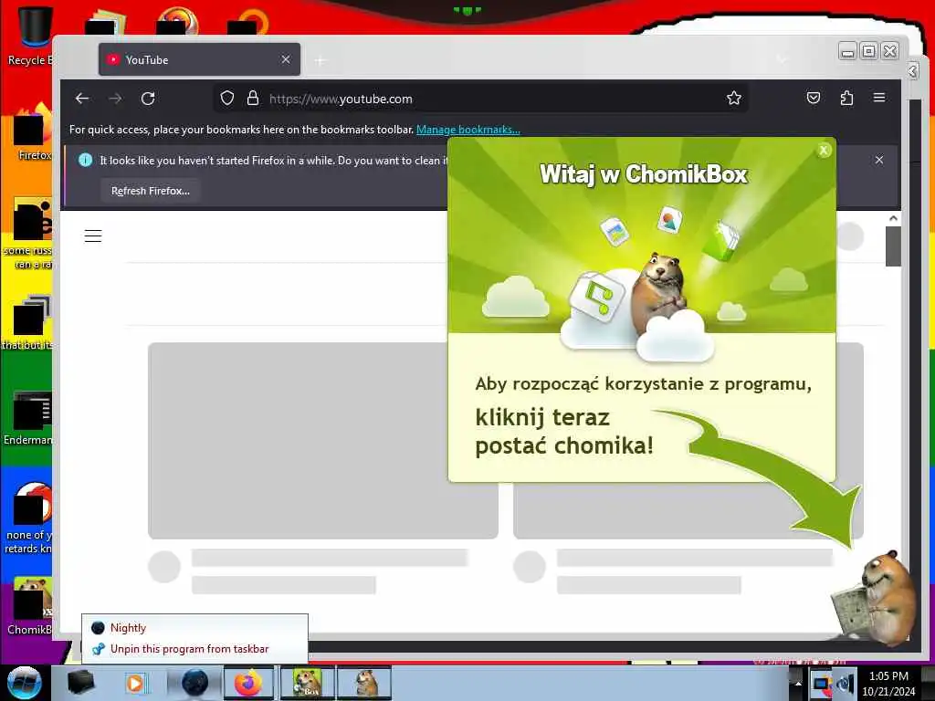Open the Recycle Bin desktop icon

point(31,35)
